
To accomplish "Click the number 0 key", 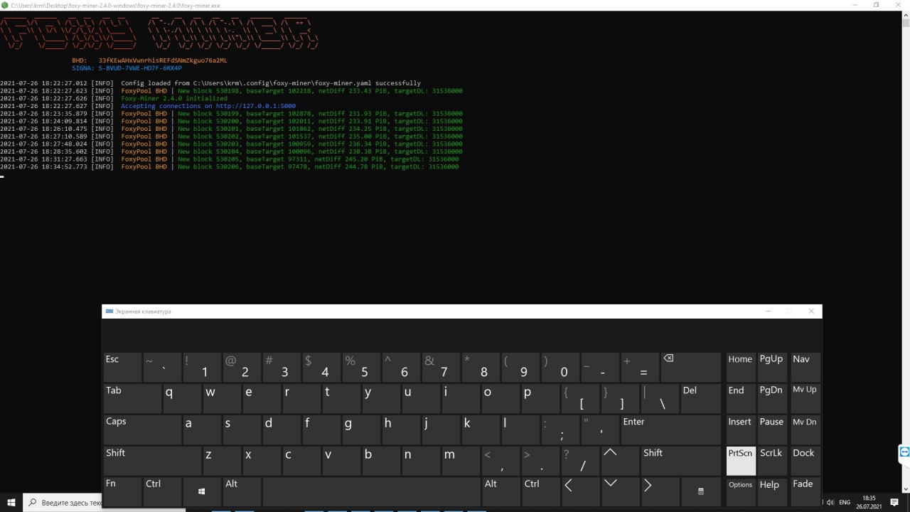I will 560,367.
